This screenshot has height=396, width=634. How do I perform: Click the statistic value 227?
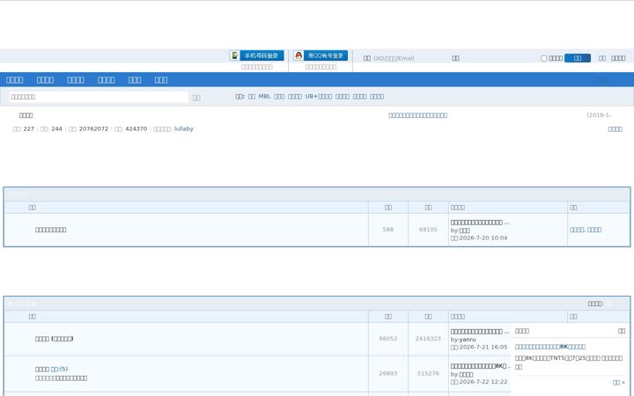coord(29,128)
